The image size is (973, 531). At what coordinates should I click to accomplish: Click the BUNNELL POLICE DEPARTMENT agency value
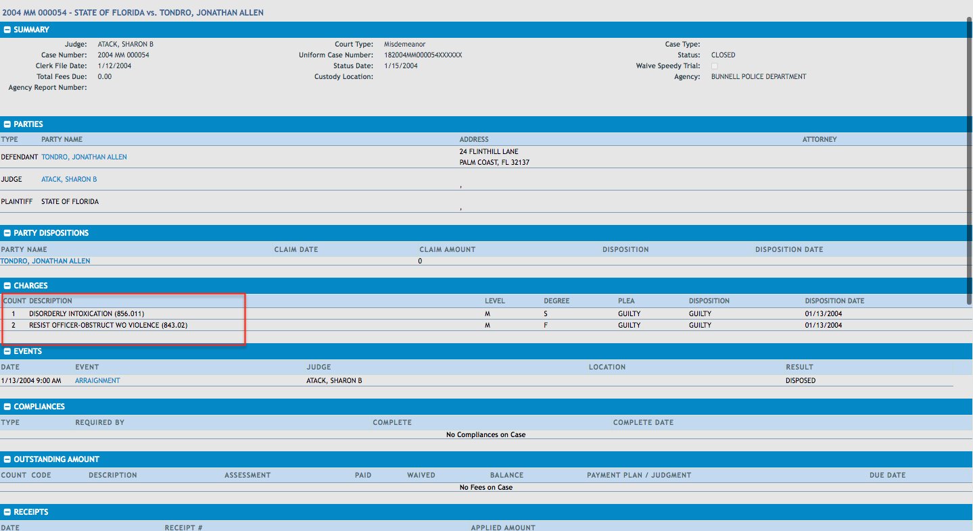click(x=759, y=76)
